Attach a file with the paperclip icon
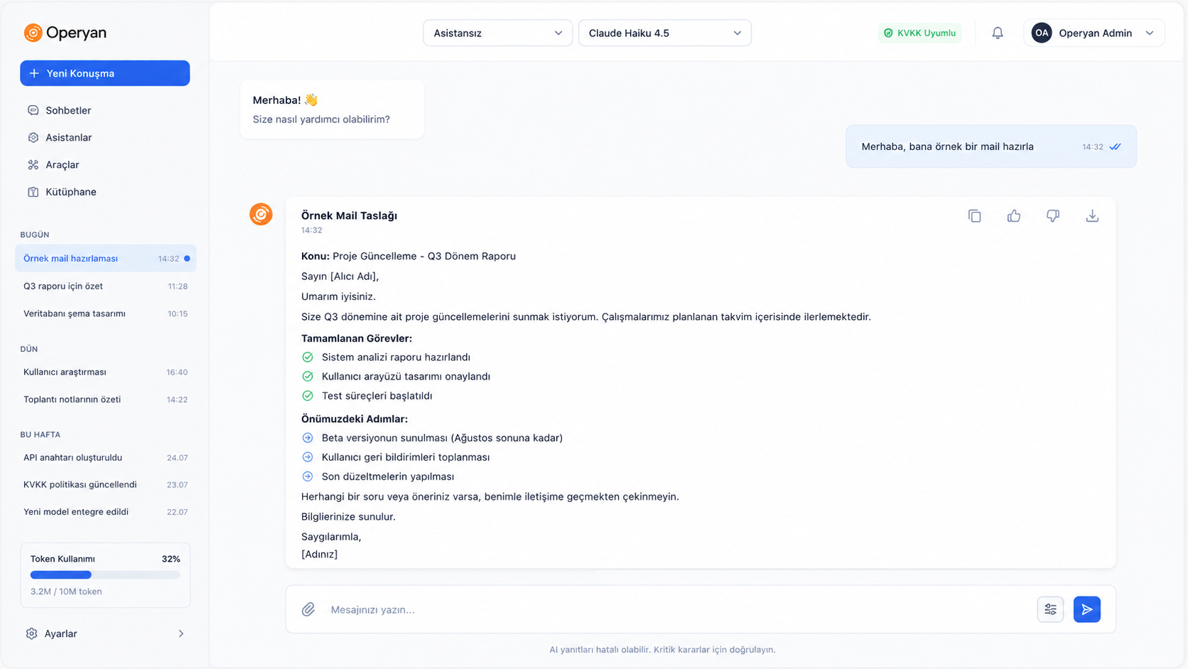 point(308,609)
